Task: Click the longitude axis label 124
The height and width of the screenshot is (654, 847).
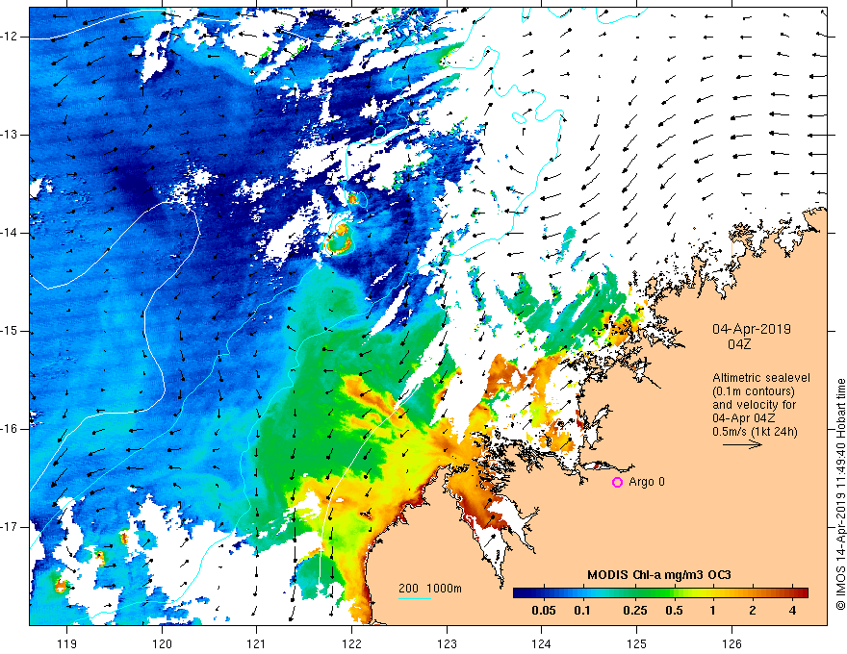Action: pos(542,643)
